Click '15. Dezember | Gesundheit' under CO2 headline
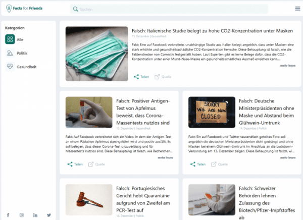Image resolution: width=303 pixels, height=220 pixels. (149, 36)
